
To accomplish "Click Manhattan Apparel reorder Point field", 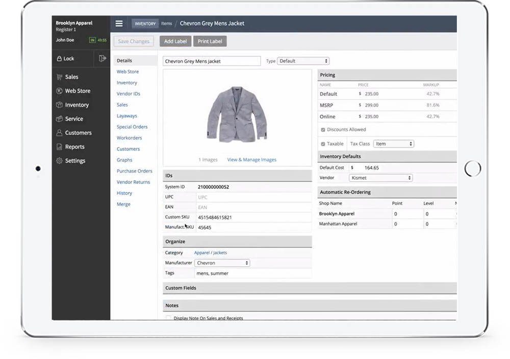I will 407,224.
